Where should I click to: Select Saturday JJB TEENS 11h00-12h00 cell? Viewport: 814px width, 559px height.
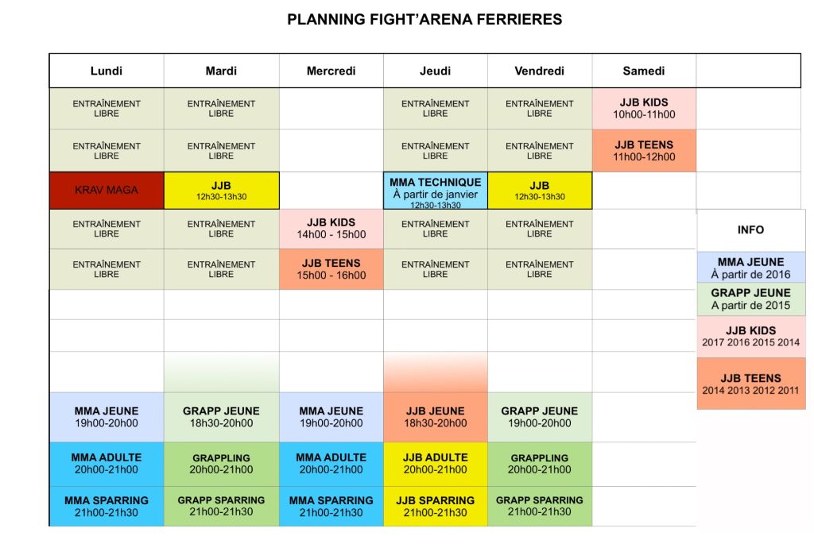(x=644, y=150)
